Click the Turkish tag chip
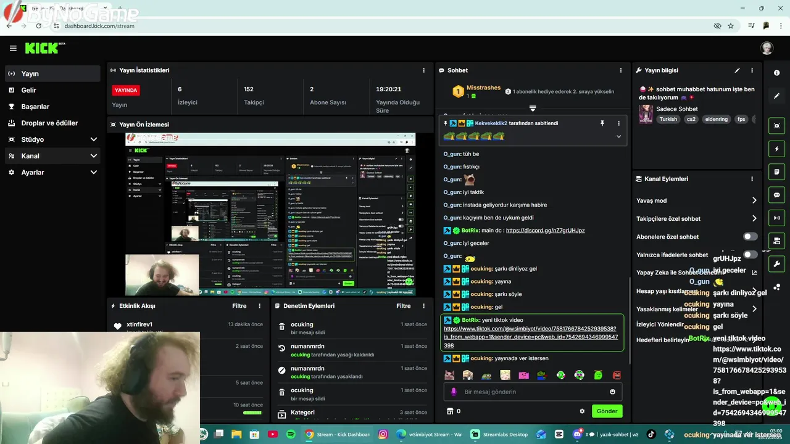This screenshot has width=790, height=444. pos(668,119)
